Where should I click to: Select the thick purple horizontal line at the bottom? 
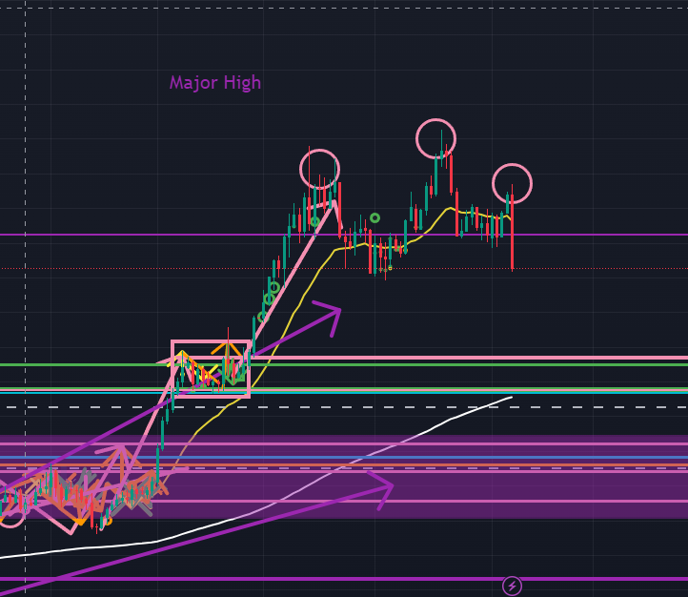286,579
